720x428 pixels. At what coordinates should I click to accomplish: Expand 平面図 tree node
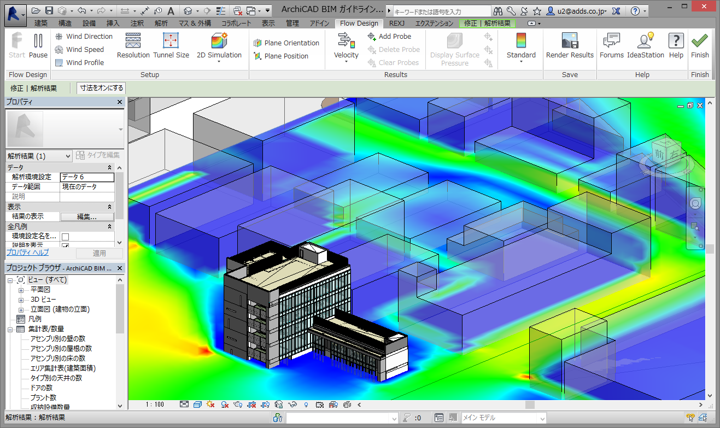(21, 290)
